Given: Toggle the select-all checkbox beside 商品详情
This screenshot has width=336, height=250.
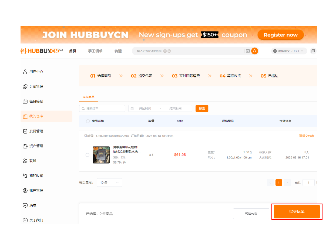Looking at the screenshot, I should tap(88, 121).
